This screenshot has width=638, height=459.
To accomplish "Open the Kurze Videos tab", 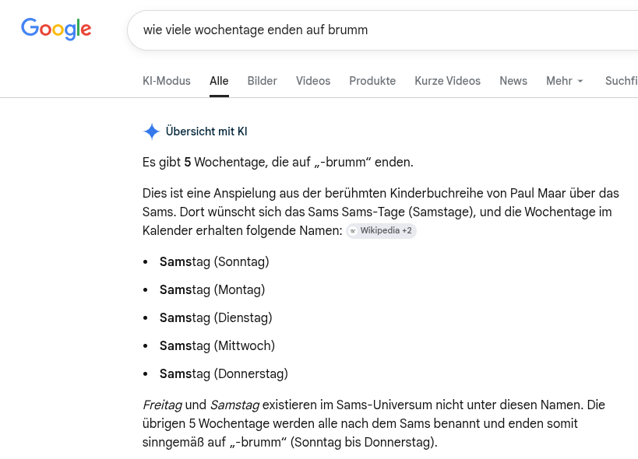I will (448, 81).
